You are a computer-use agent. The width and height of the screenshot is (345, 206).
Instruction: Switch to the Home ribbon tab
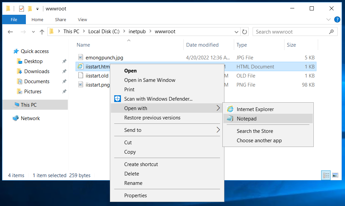point(37,19)
